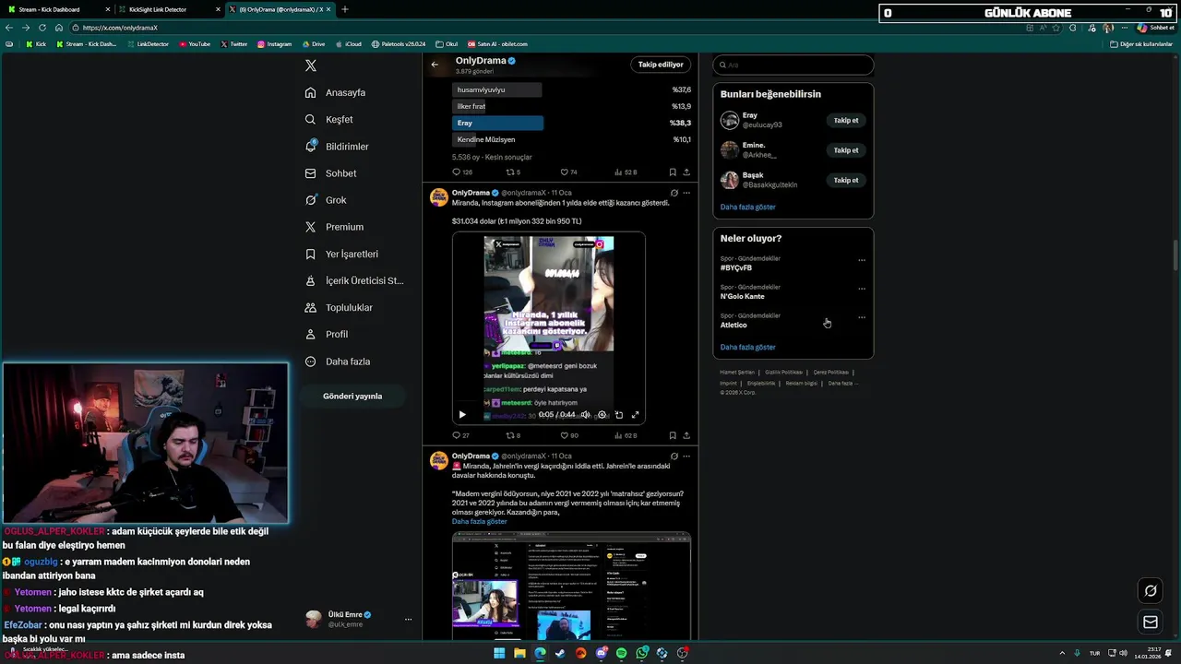The image size is (1181, 664).
Task: Click the Takip ediliyor button
Action: (661, 65)
